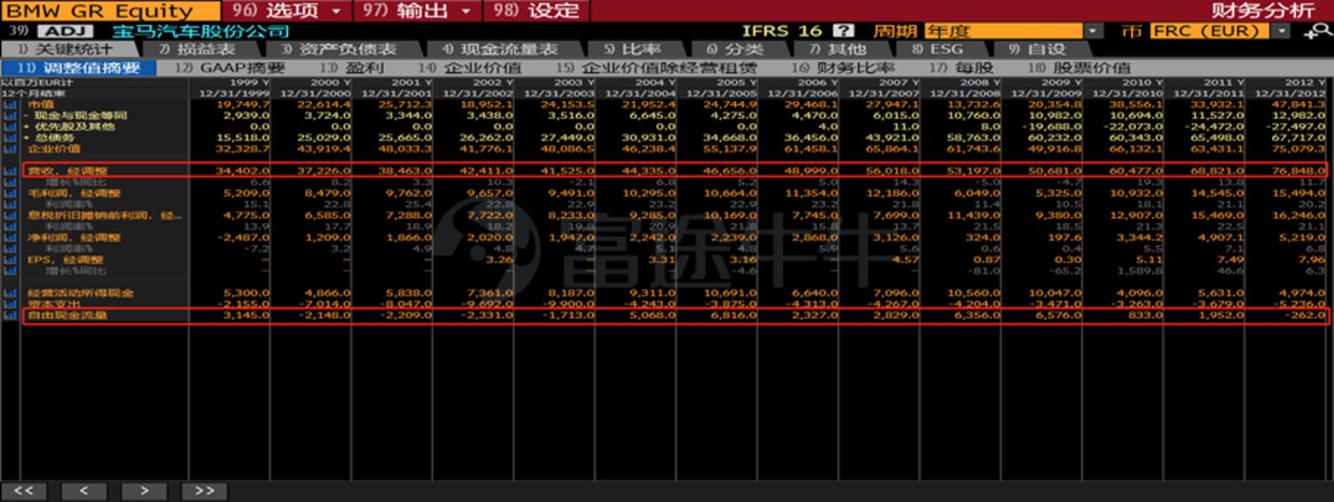Click the BMW GR Equity security field
This screenshot has height=502, width=1334.
coord(113,10)
